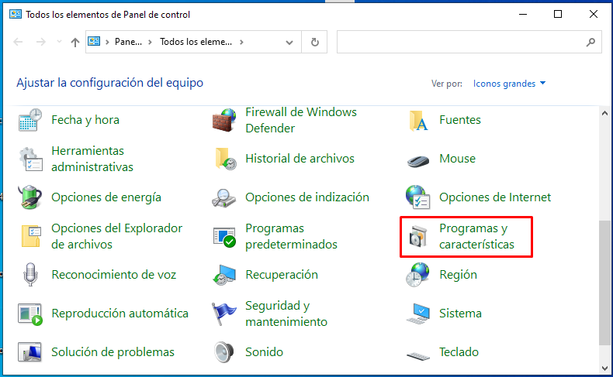Open the Teclado keyboard icon
The image size is (613, 377).
click(418, 355)
